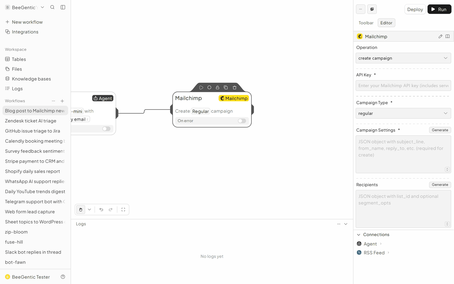
Task: Collapse the Logs panel chevron
Action: 346,224
